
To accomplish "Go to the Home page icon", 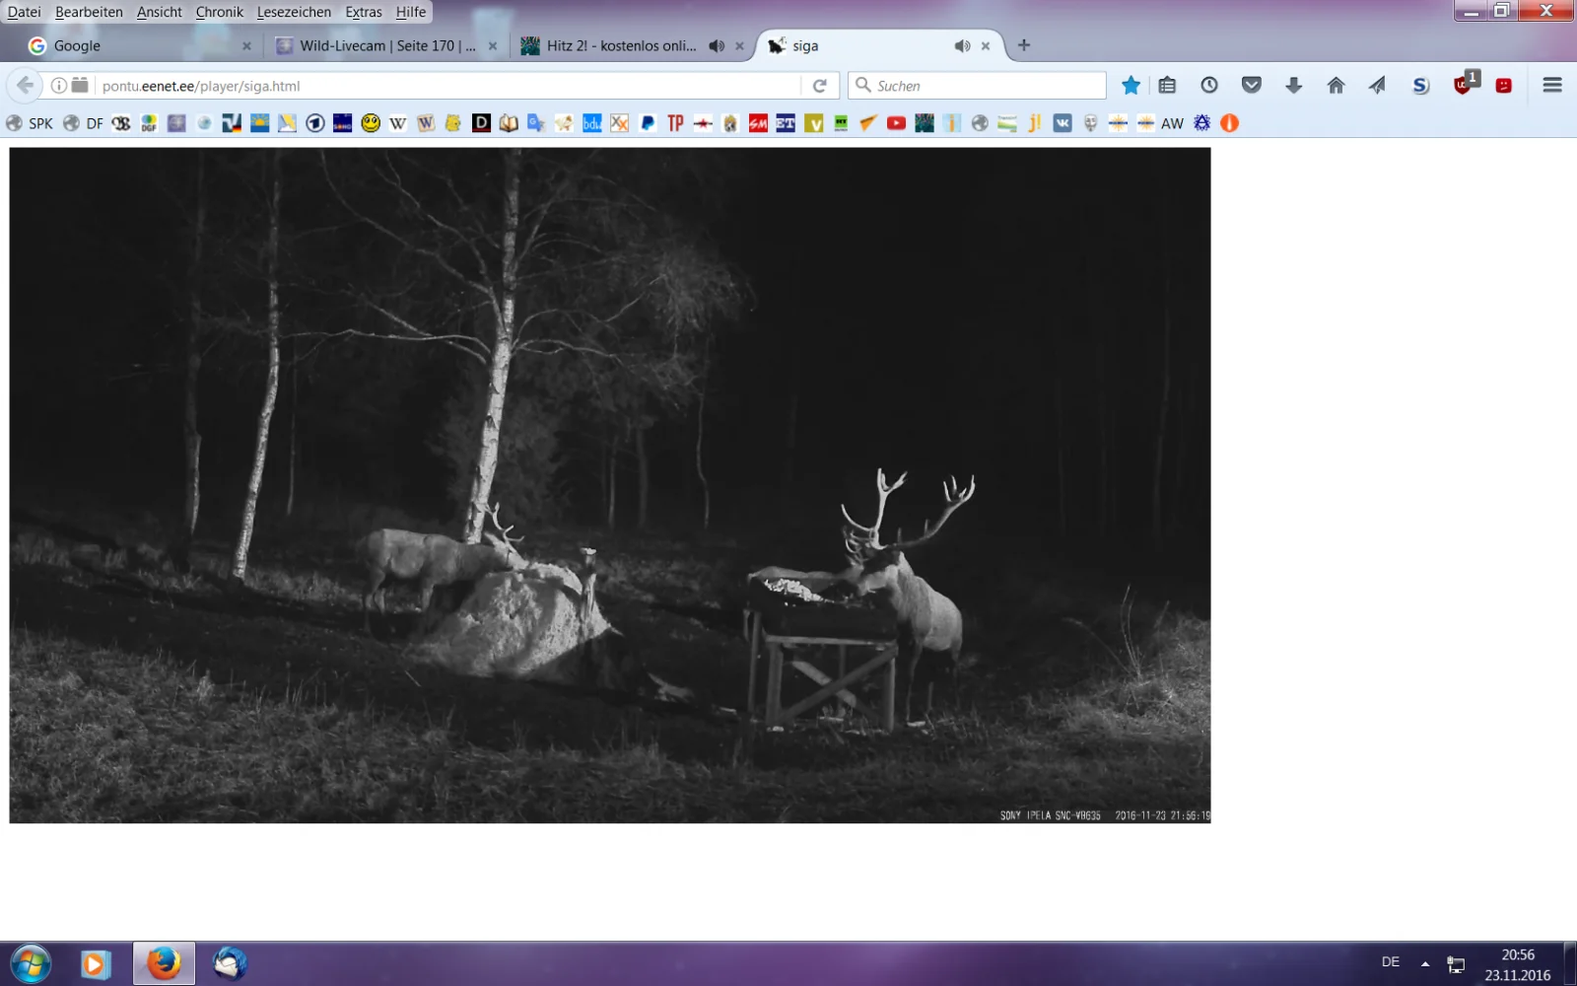I will (x=1336, y=86).
